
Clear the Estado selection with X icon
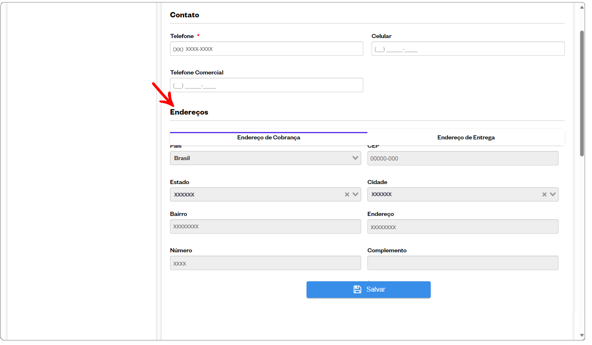click(347, 194)
